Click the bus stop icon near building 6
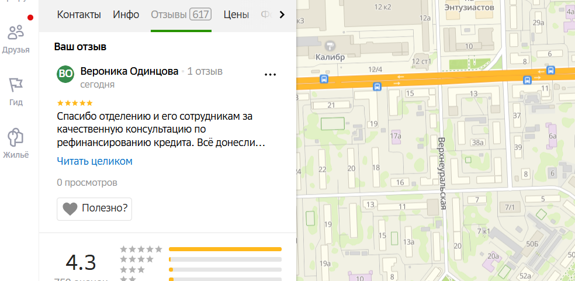 point(550,70)
